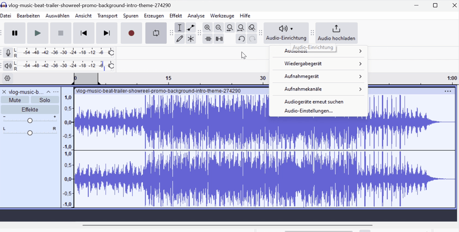The image size is (459, 232).
Task: Toggle the Loop playback button
Action: point(156,33)
